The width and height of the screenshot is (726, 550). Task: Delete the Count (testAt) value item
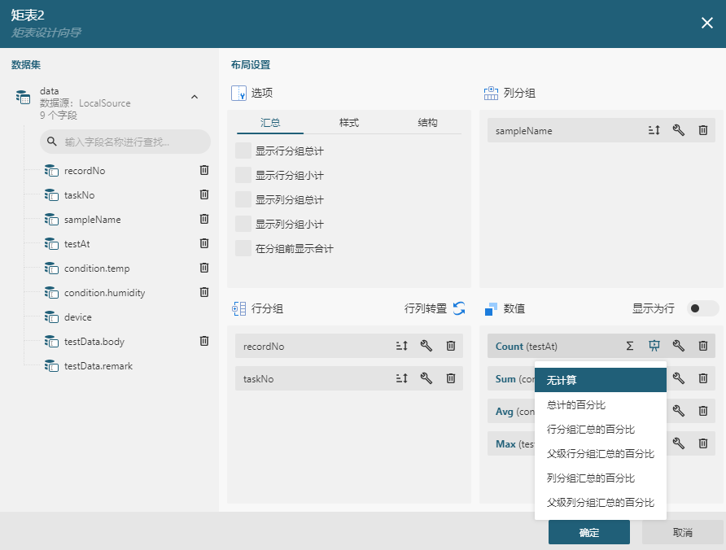[x=703, y=346]
